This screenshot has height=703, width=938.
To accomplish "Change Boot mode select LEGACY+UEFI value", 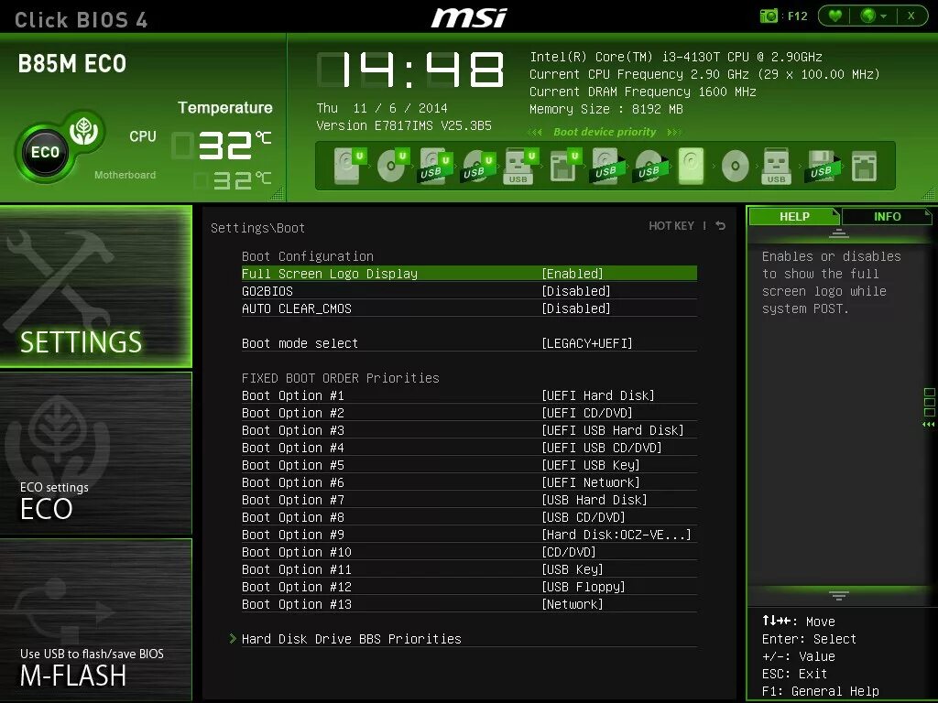I will tap(587, 343).
